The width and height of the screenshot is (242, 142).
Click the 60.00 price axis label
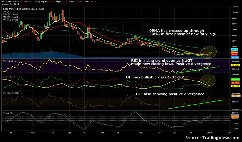tap(234, 35)
